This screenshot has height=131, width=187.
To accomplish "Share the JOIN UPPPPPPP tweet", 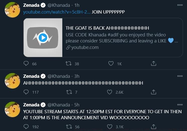I will click(154, 63).
